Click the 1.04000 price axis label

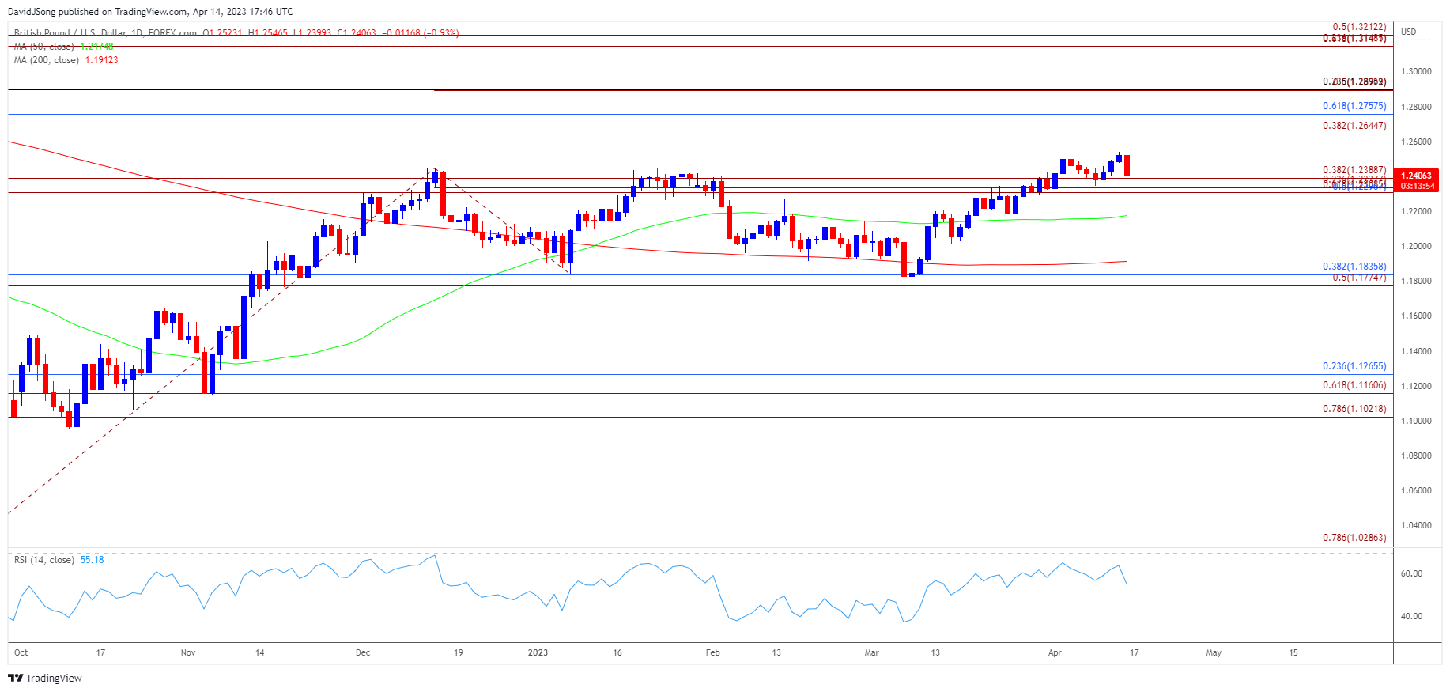[1416, 525]
